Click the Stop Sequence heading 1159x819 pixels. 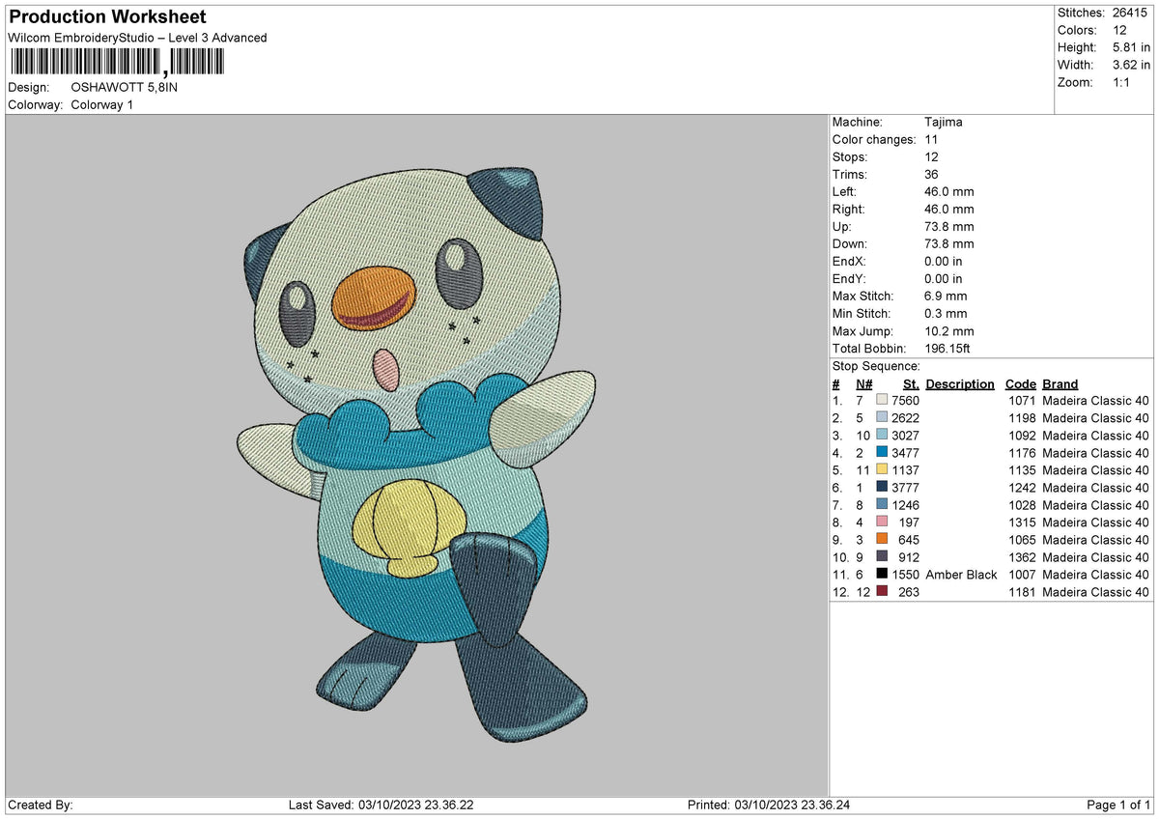coord(876,366)
